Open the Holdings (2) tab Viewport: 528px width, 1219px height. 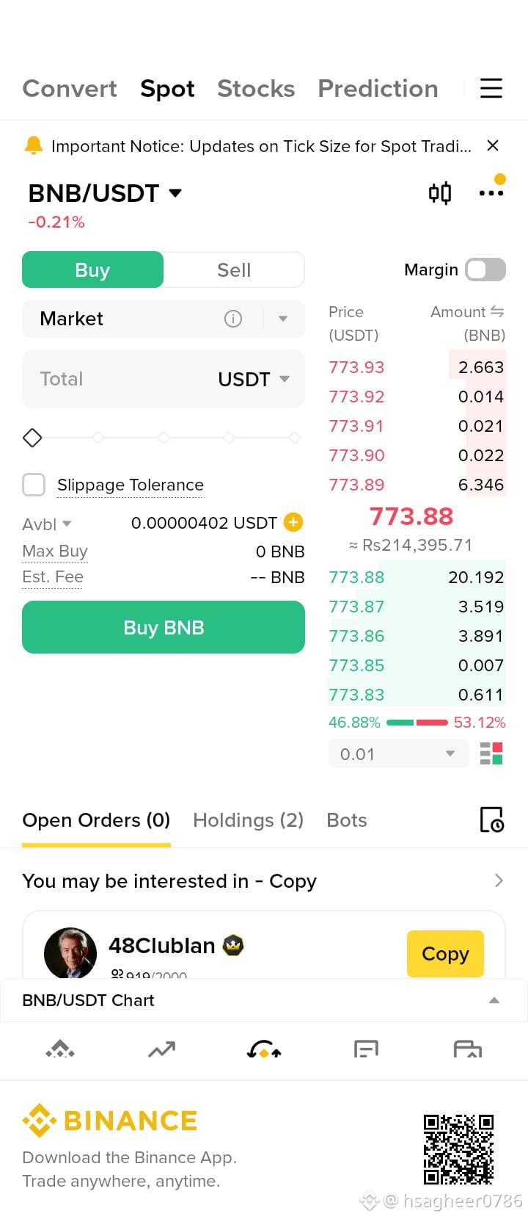coord(248,820)
